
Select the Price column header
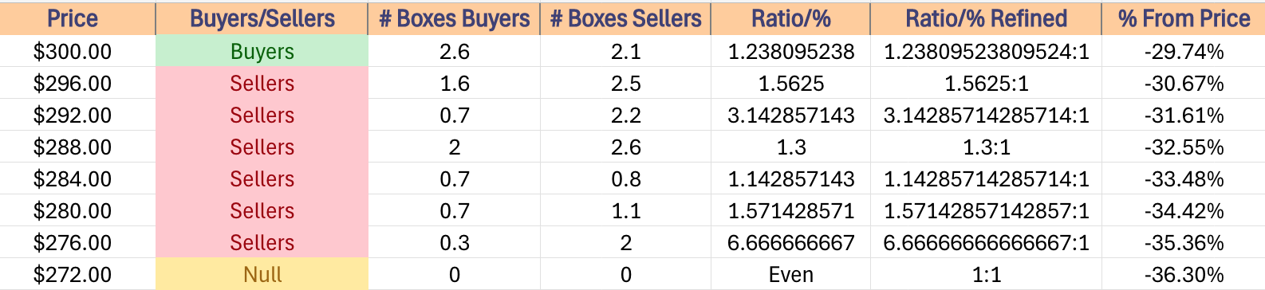77,18
